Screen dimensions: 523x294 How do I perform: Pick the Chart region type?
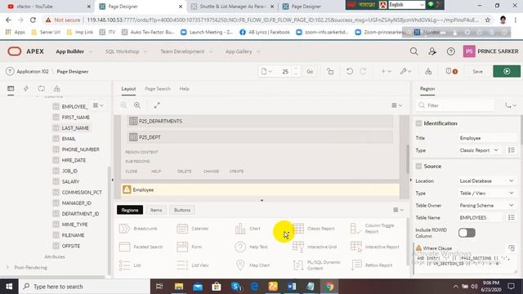click(248, 229)
